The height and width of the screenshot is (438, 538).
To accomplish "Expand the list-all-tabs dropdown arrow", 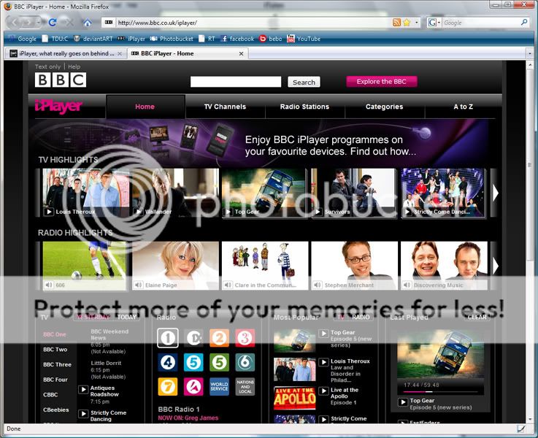I will 530,53.
